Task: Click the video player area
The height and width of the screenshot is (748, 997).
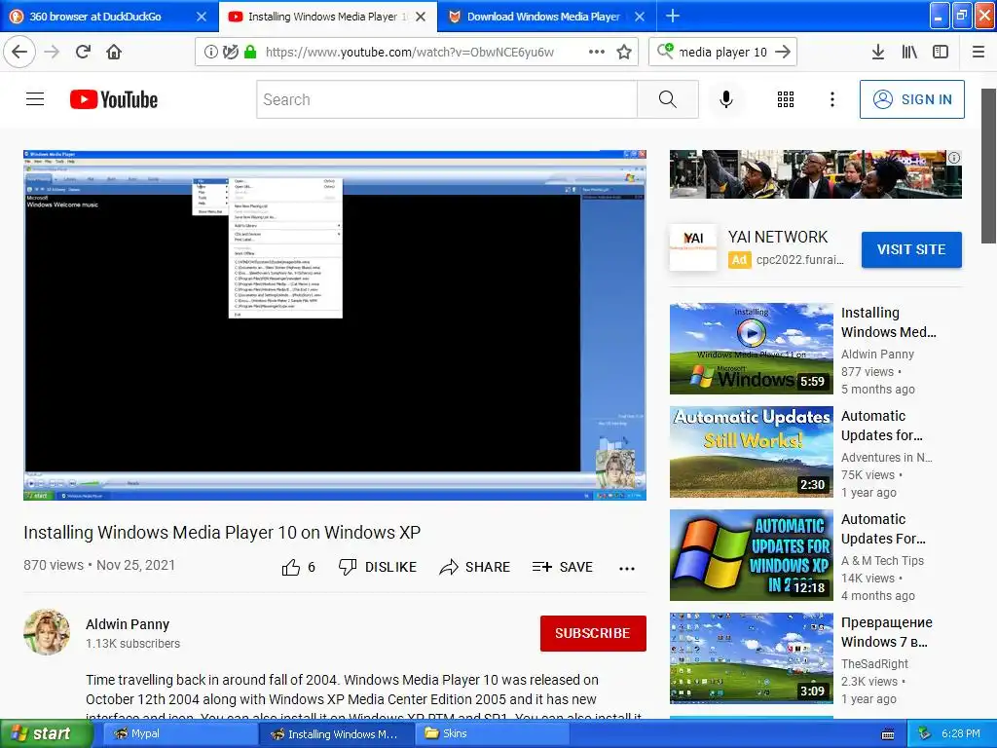Action: coord(335,325)
